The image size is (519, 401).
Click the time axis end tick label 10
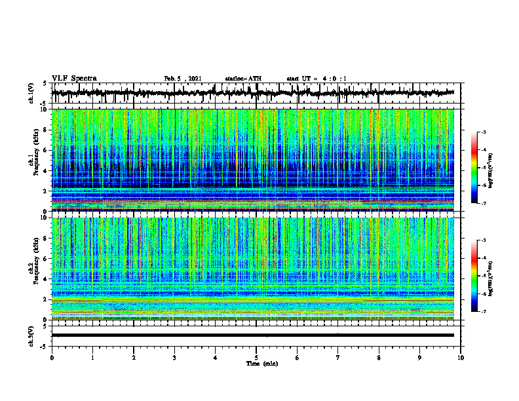(x=461, y=358)
